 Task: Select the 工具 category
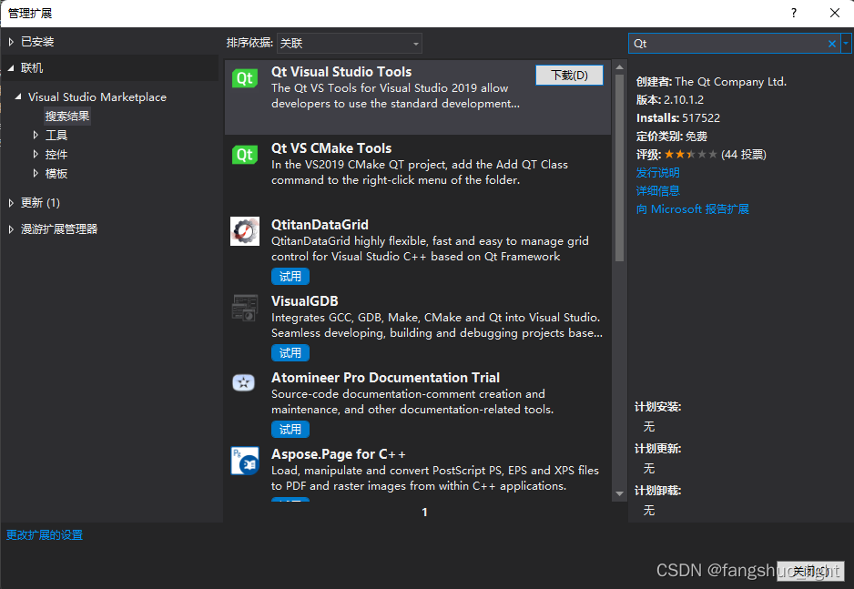pos(56,135)
